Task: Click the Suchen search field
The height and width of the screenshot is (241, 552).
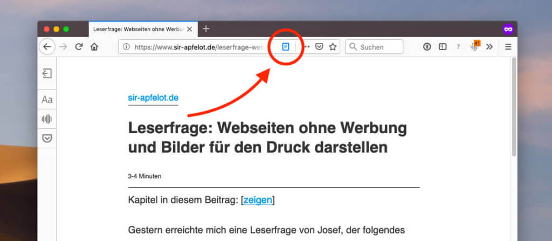Action: point(374,47)
